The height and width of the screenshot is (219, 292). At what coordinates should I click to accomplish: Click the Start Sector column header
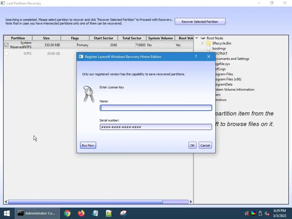tap(103, 38)
